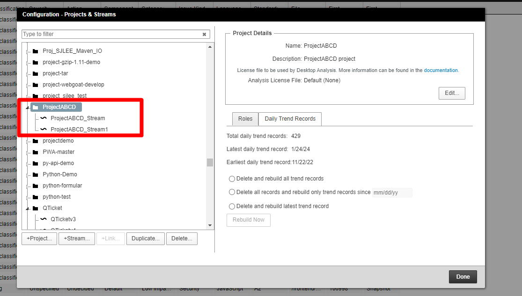This screenshot has width=522, height=296.
Task: Select 'Delete all records and rebuild only trend records since'
Action: 232,192
